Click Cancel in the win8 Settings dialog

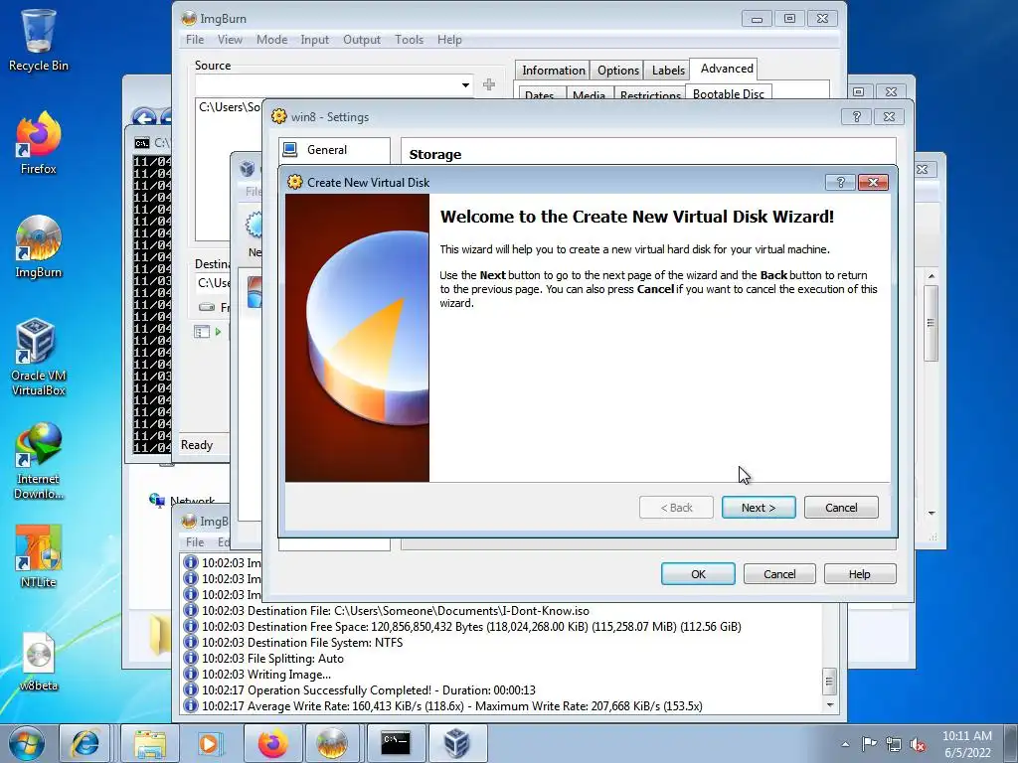[779, 574]
